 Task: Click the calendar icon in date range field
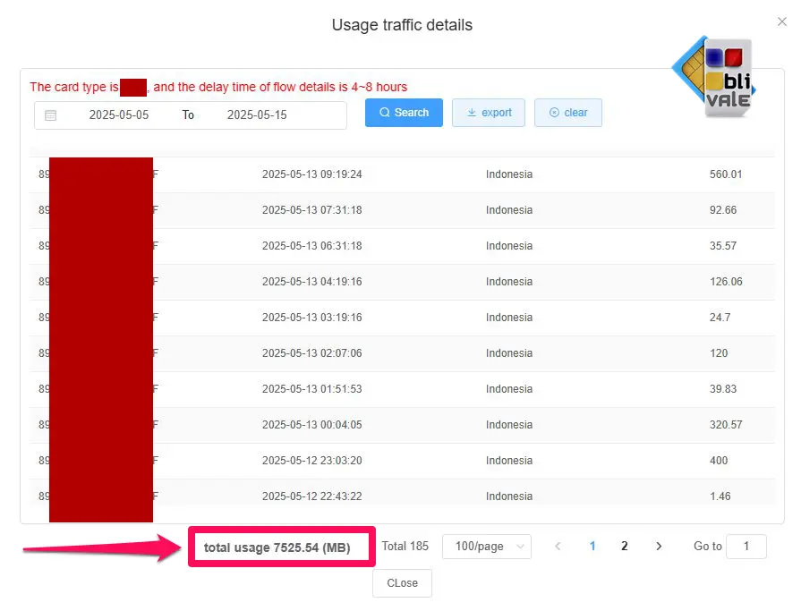pos(51,115)
